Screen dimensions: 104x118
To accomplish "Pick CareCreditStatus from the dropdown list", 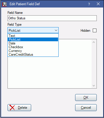I will point(33,55).
